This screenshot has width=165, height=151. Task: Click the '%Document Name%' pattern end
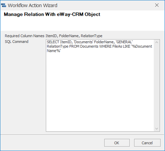[x=54, y=51]
